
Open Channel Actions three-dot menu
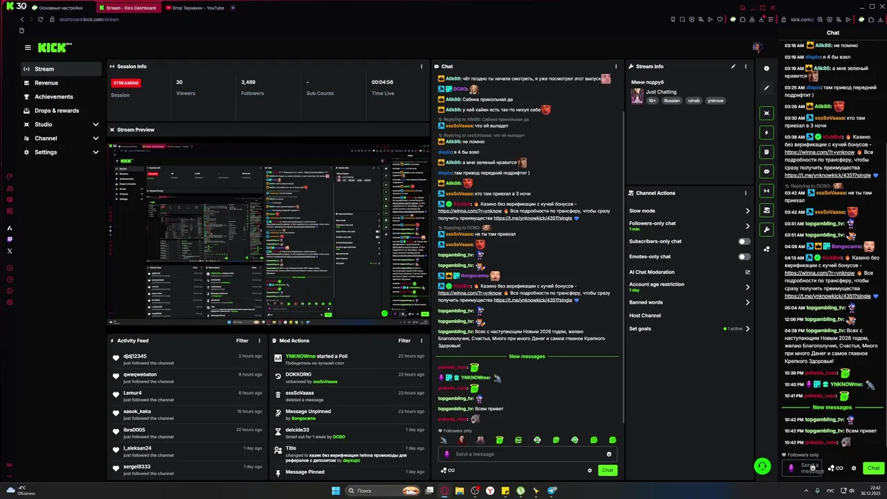[x=746, y=193]
